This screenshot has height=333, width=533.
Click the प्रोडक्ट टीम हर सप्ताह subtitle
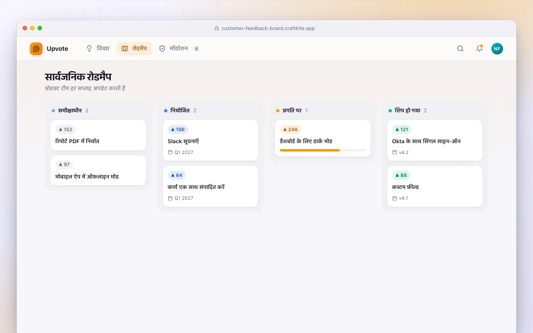[x=85, y=88]
